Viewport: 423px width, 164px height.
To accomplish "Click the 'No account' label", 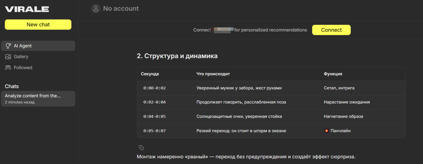I will click(121, 8).
